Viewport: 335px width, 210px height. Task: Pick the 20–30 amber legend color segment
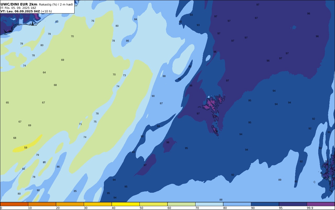point(70,204)
